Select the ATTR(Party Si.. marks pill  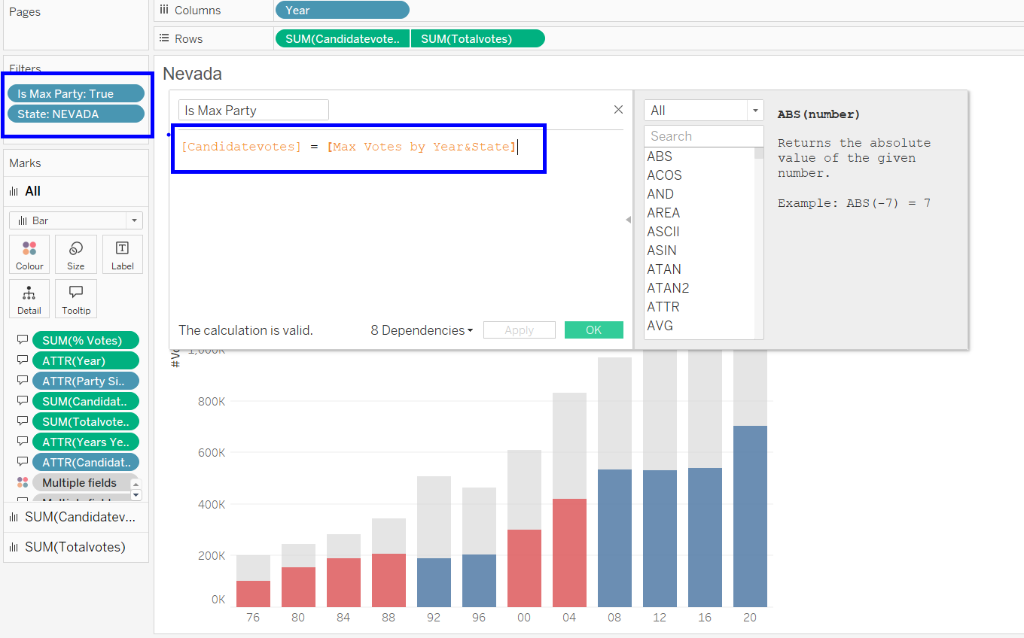tap(86, 381)
